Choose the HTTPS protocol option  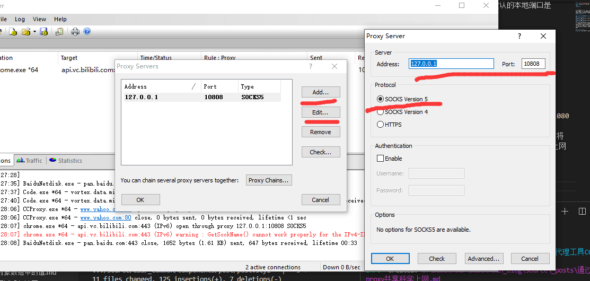(380, 125)
